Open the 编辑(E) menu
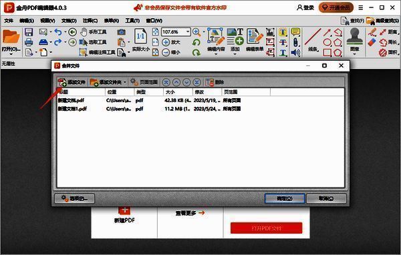The image size is (401, 255). coord(27,21)
